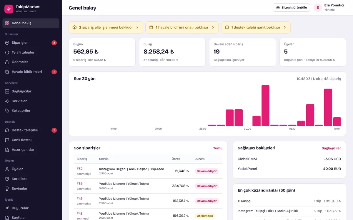353x220 pixels.
Task: Click the X Takipçi top earner row
Action: [289, 201]
